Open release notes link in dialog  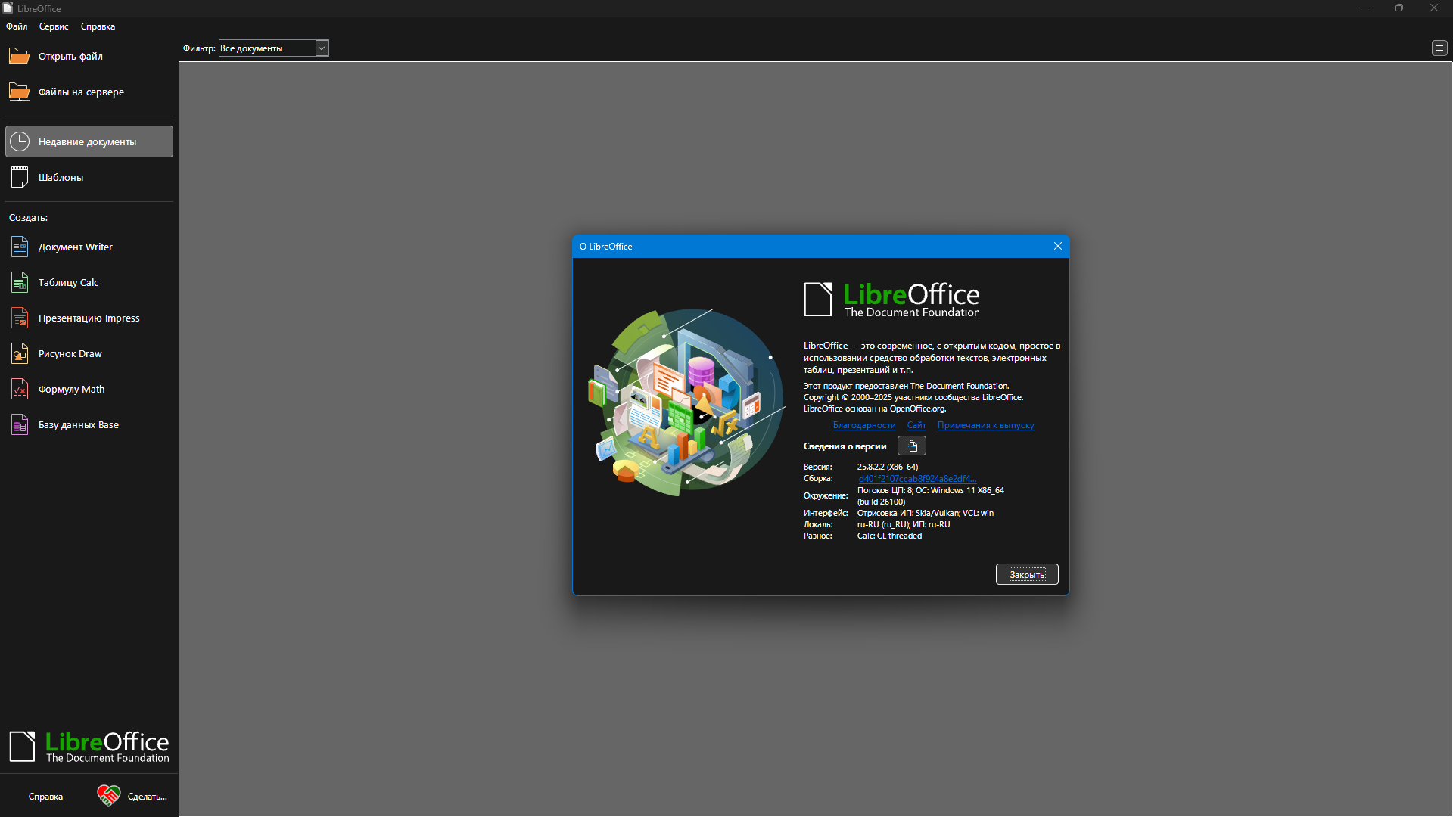pyautogui.click(x=985, y=426)
